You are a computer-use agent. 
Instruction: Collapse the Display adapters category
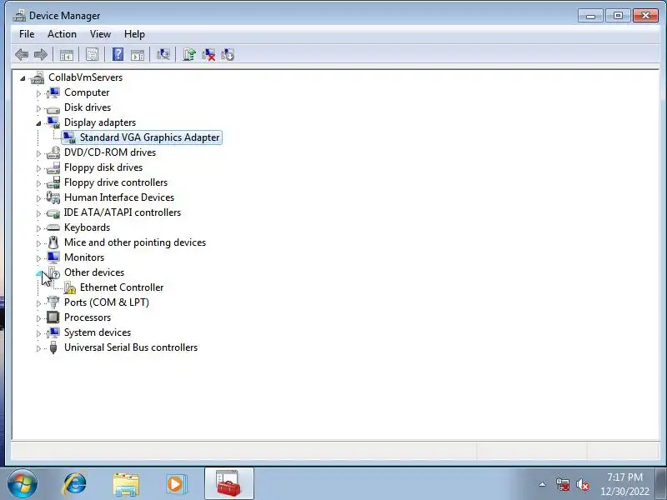point(38,123)
